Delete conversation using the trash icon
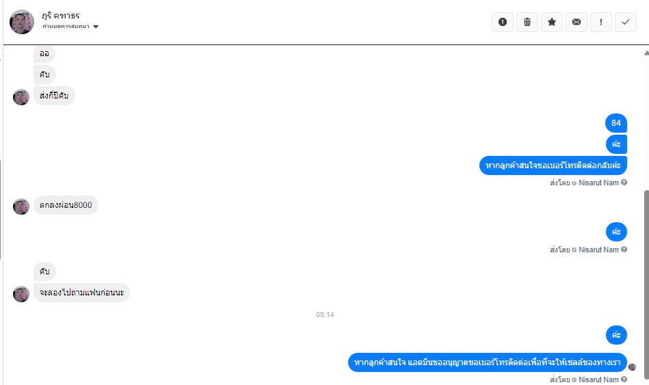This screenshot has width=649, height=385. click(527, 22)
